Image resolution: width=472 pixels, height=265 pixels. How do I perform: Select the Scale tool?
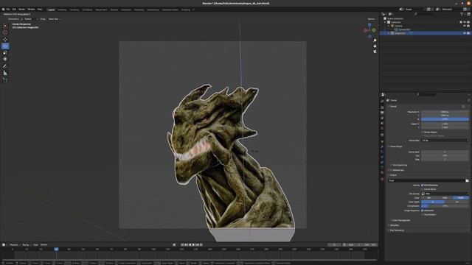(5, 52)
